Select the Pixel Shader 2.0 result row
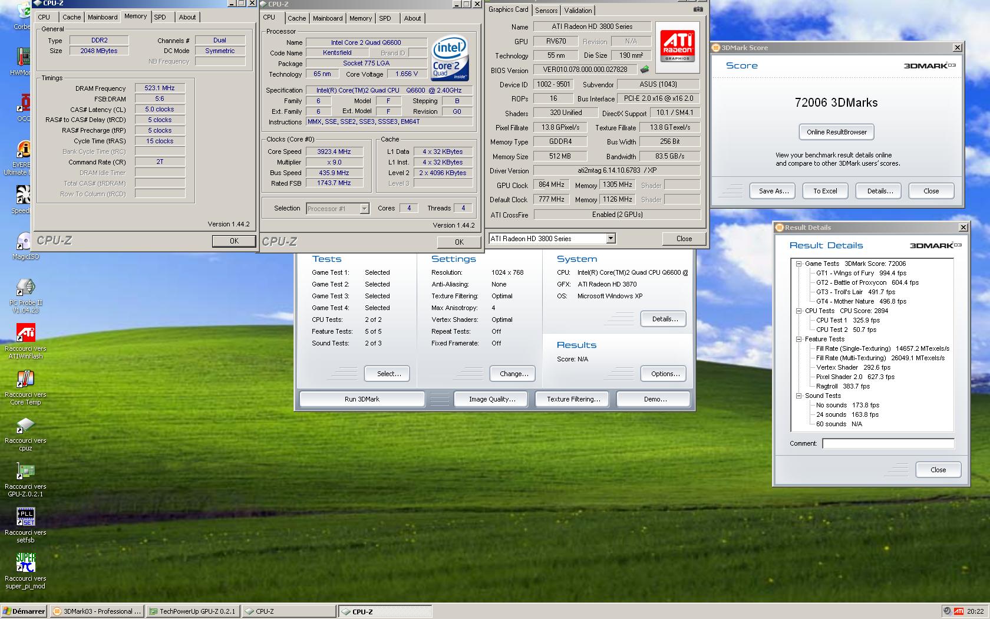Screen dimensions: 990x619 (x=855, y=377)
